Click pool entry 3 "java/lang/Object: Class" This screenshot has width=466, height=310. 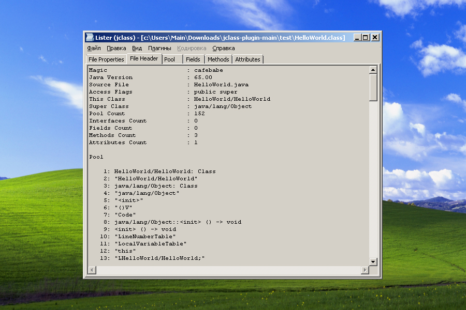(156, 186)
